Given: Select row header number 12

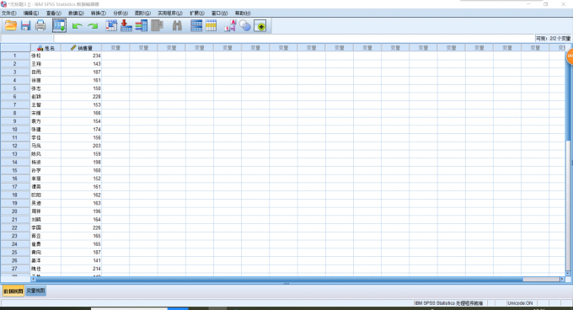Looking at the screenshot, I should point(15,146).
